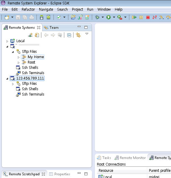Screen dimensions: 171x178
Task: Select Ssh Terminals under 123.456.789.111
Action: click(x=33, y=94)
